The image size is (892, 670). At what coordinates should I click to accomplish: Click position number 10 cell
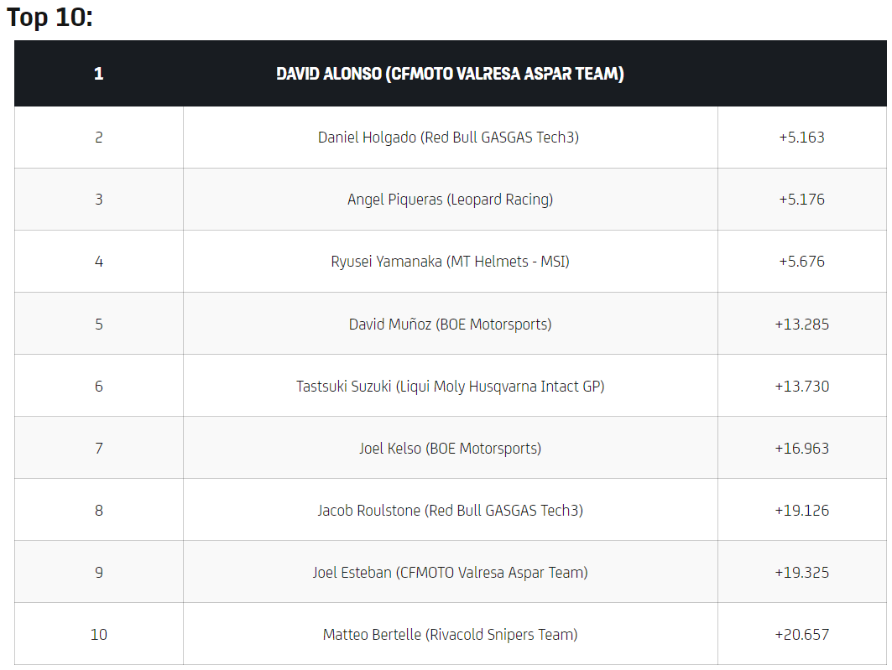(x=99, y=634)
